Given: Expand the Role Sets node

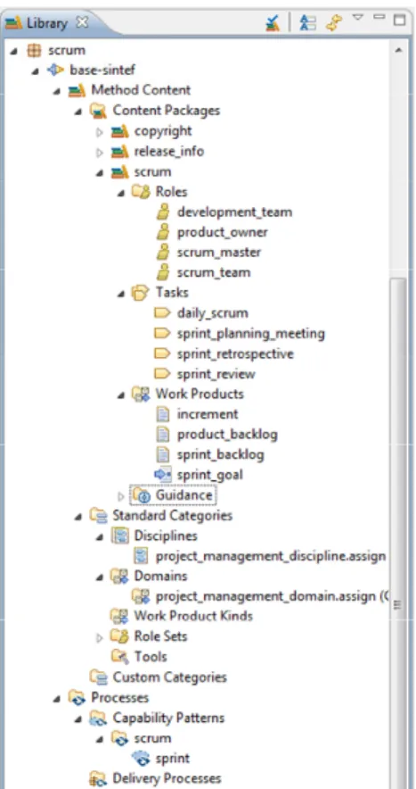Looking at the screenshot, I should click(100, 637).
